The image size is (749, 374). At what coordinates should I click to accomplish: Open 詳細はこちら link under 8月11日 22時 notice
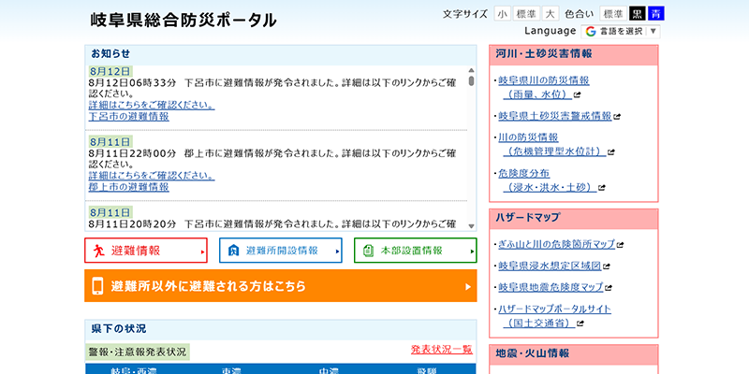click(x=152, y=176)
